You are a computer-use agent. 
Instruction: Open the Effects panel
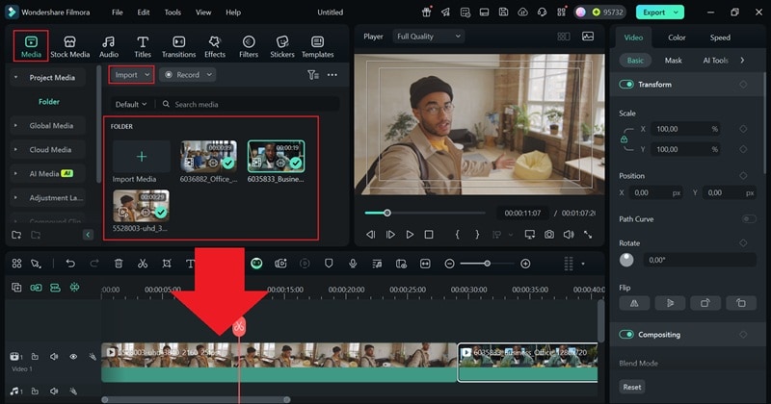(215, 46)
